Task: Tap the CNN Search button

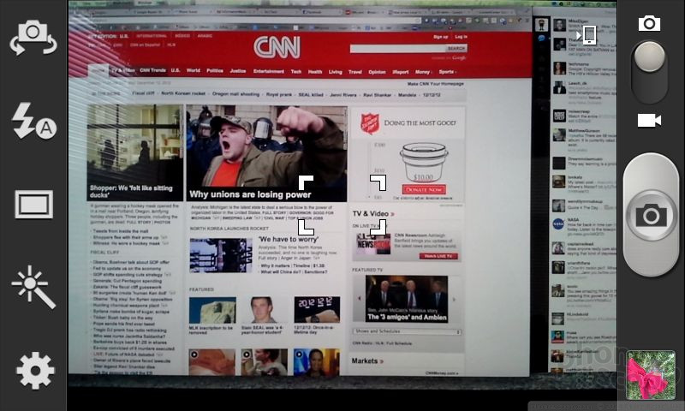Action: [456, 49]
